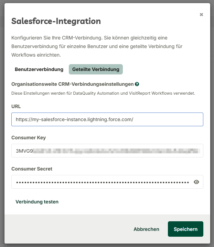
Task: Cancel with the Abbrechen button
Action: pyautogui.click(x=147, y=229)
